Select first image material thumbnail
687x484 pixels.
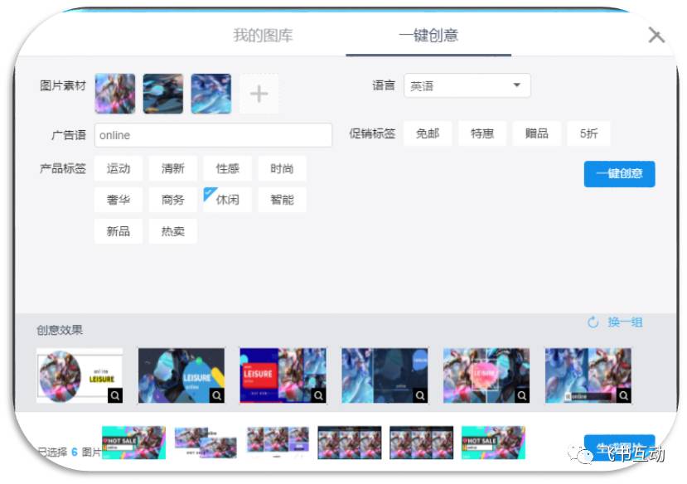pos(115,94)
